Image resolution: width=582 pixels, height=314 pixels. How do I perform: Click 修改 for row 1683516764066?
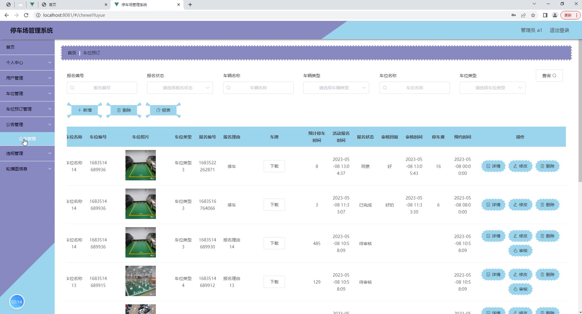pos(520,205)
